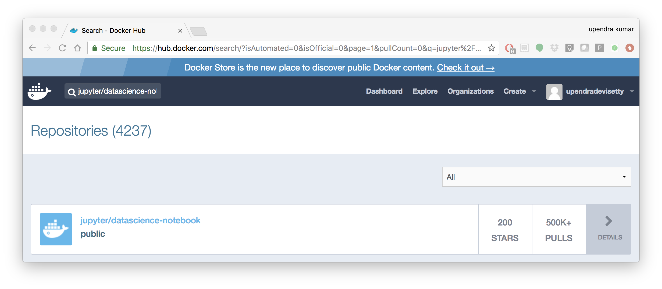Viewport: 662px width, 289px height.
Task: Open the All filter dropdown
Action: tap(536, 177)
